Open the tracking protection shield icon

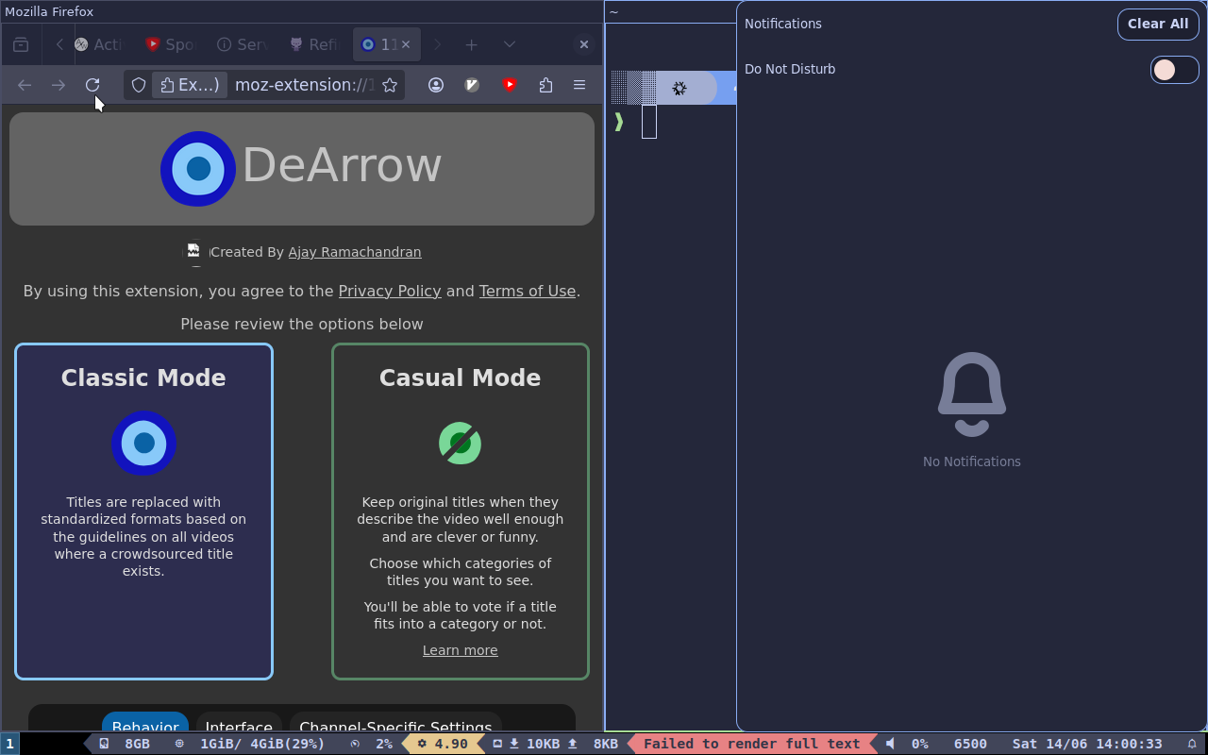pos(139,85)
